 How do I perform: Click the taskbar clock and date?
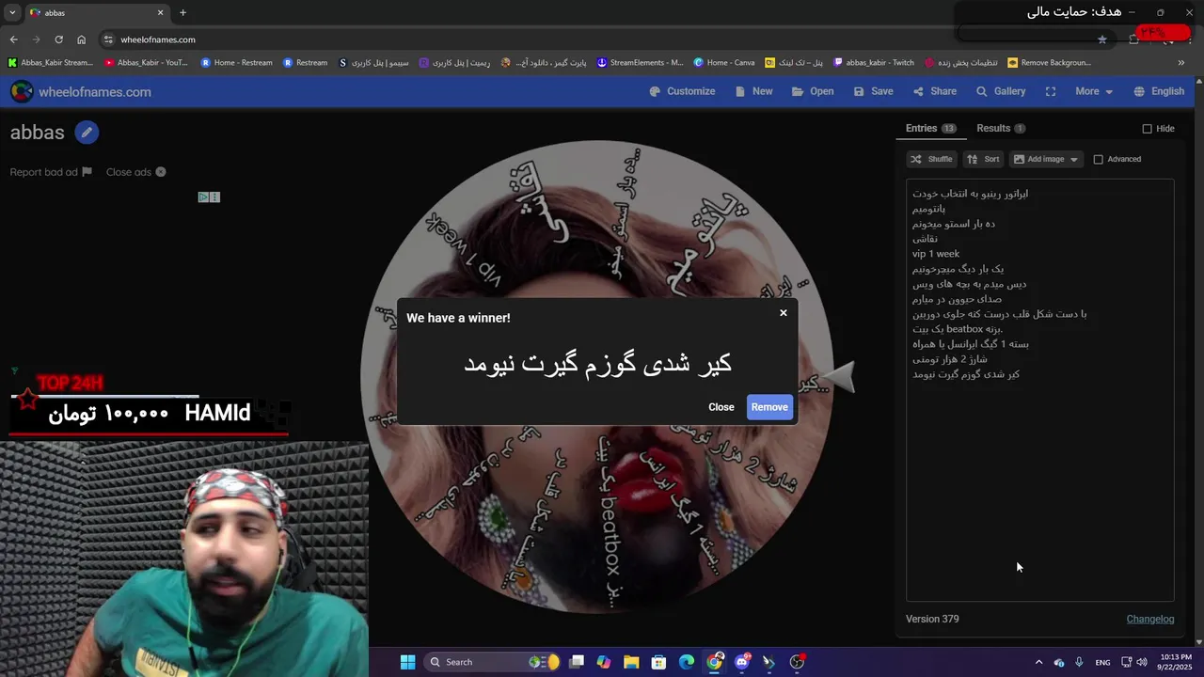1176,662
